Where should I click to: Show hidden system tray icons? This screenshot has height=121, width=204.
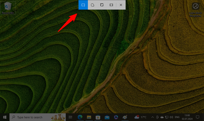[x=152, y=117]
